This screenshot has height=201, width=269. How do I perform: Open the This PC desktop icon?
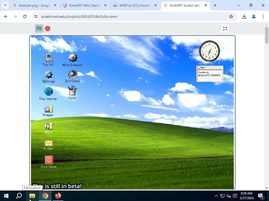[x=48, y=60]
